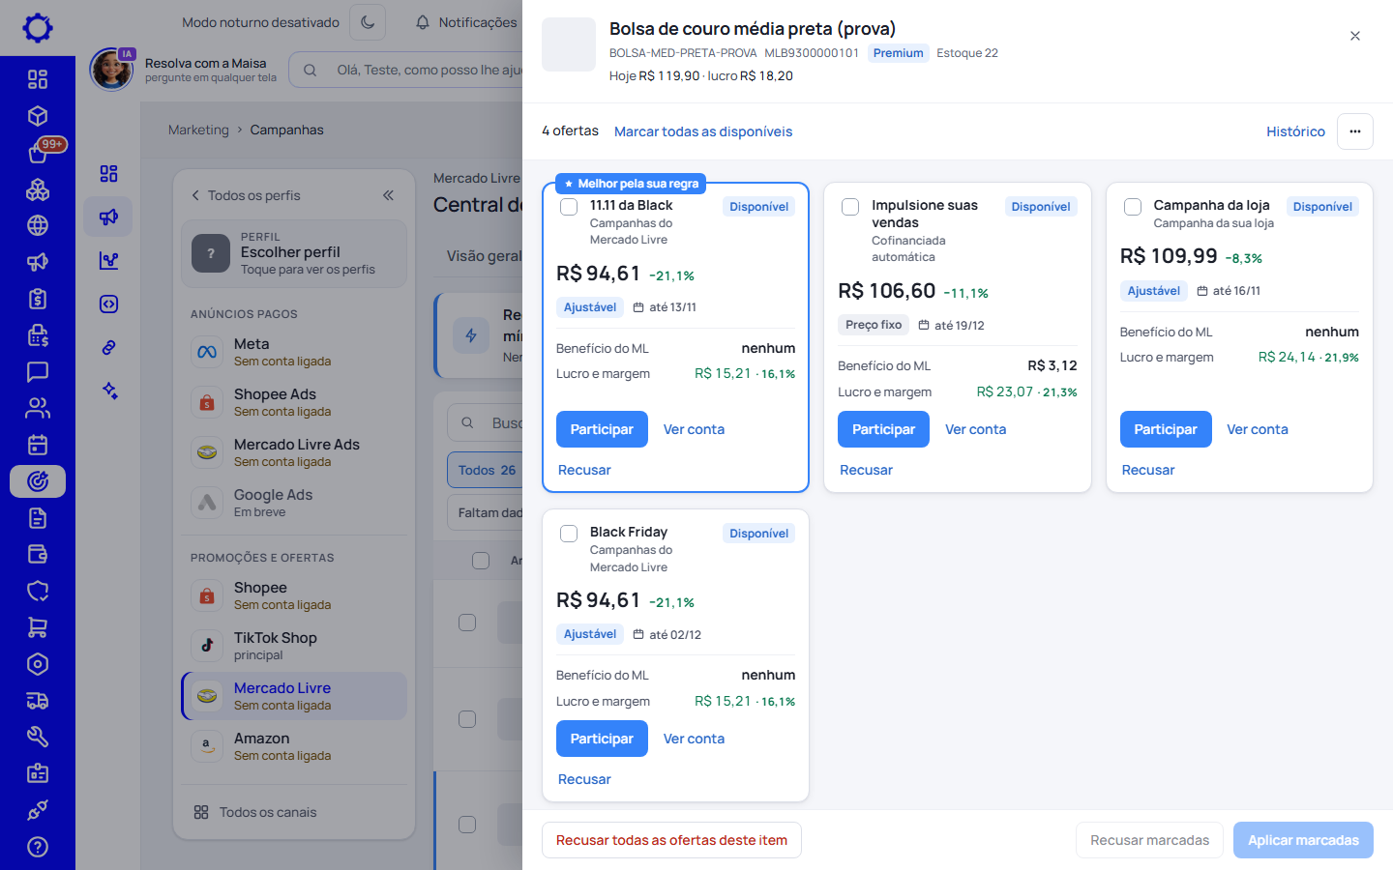The height and width of the screenshot is (870, 1393).
Task: Select Mercado Livre Ads channel
Action: coord(294,452)
